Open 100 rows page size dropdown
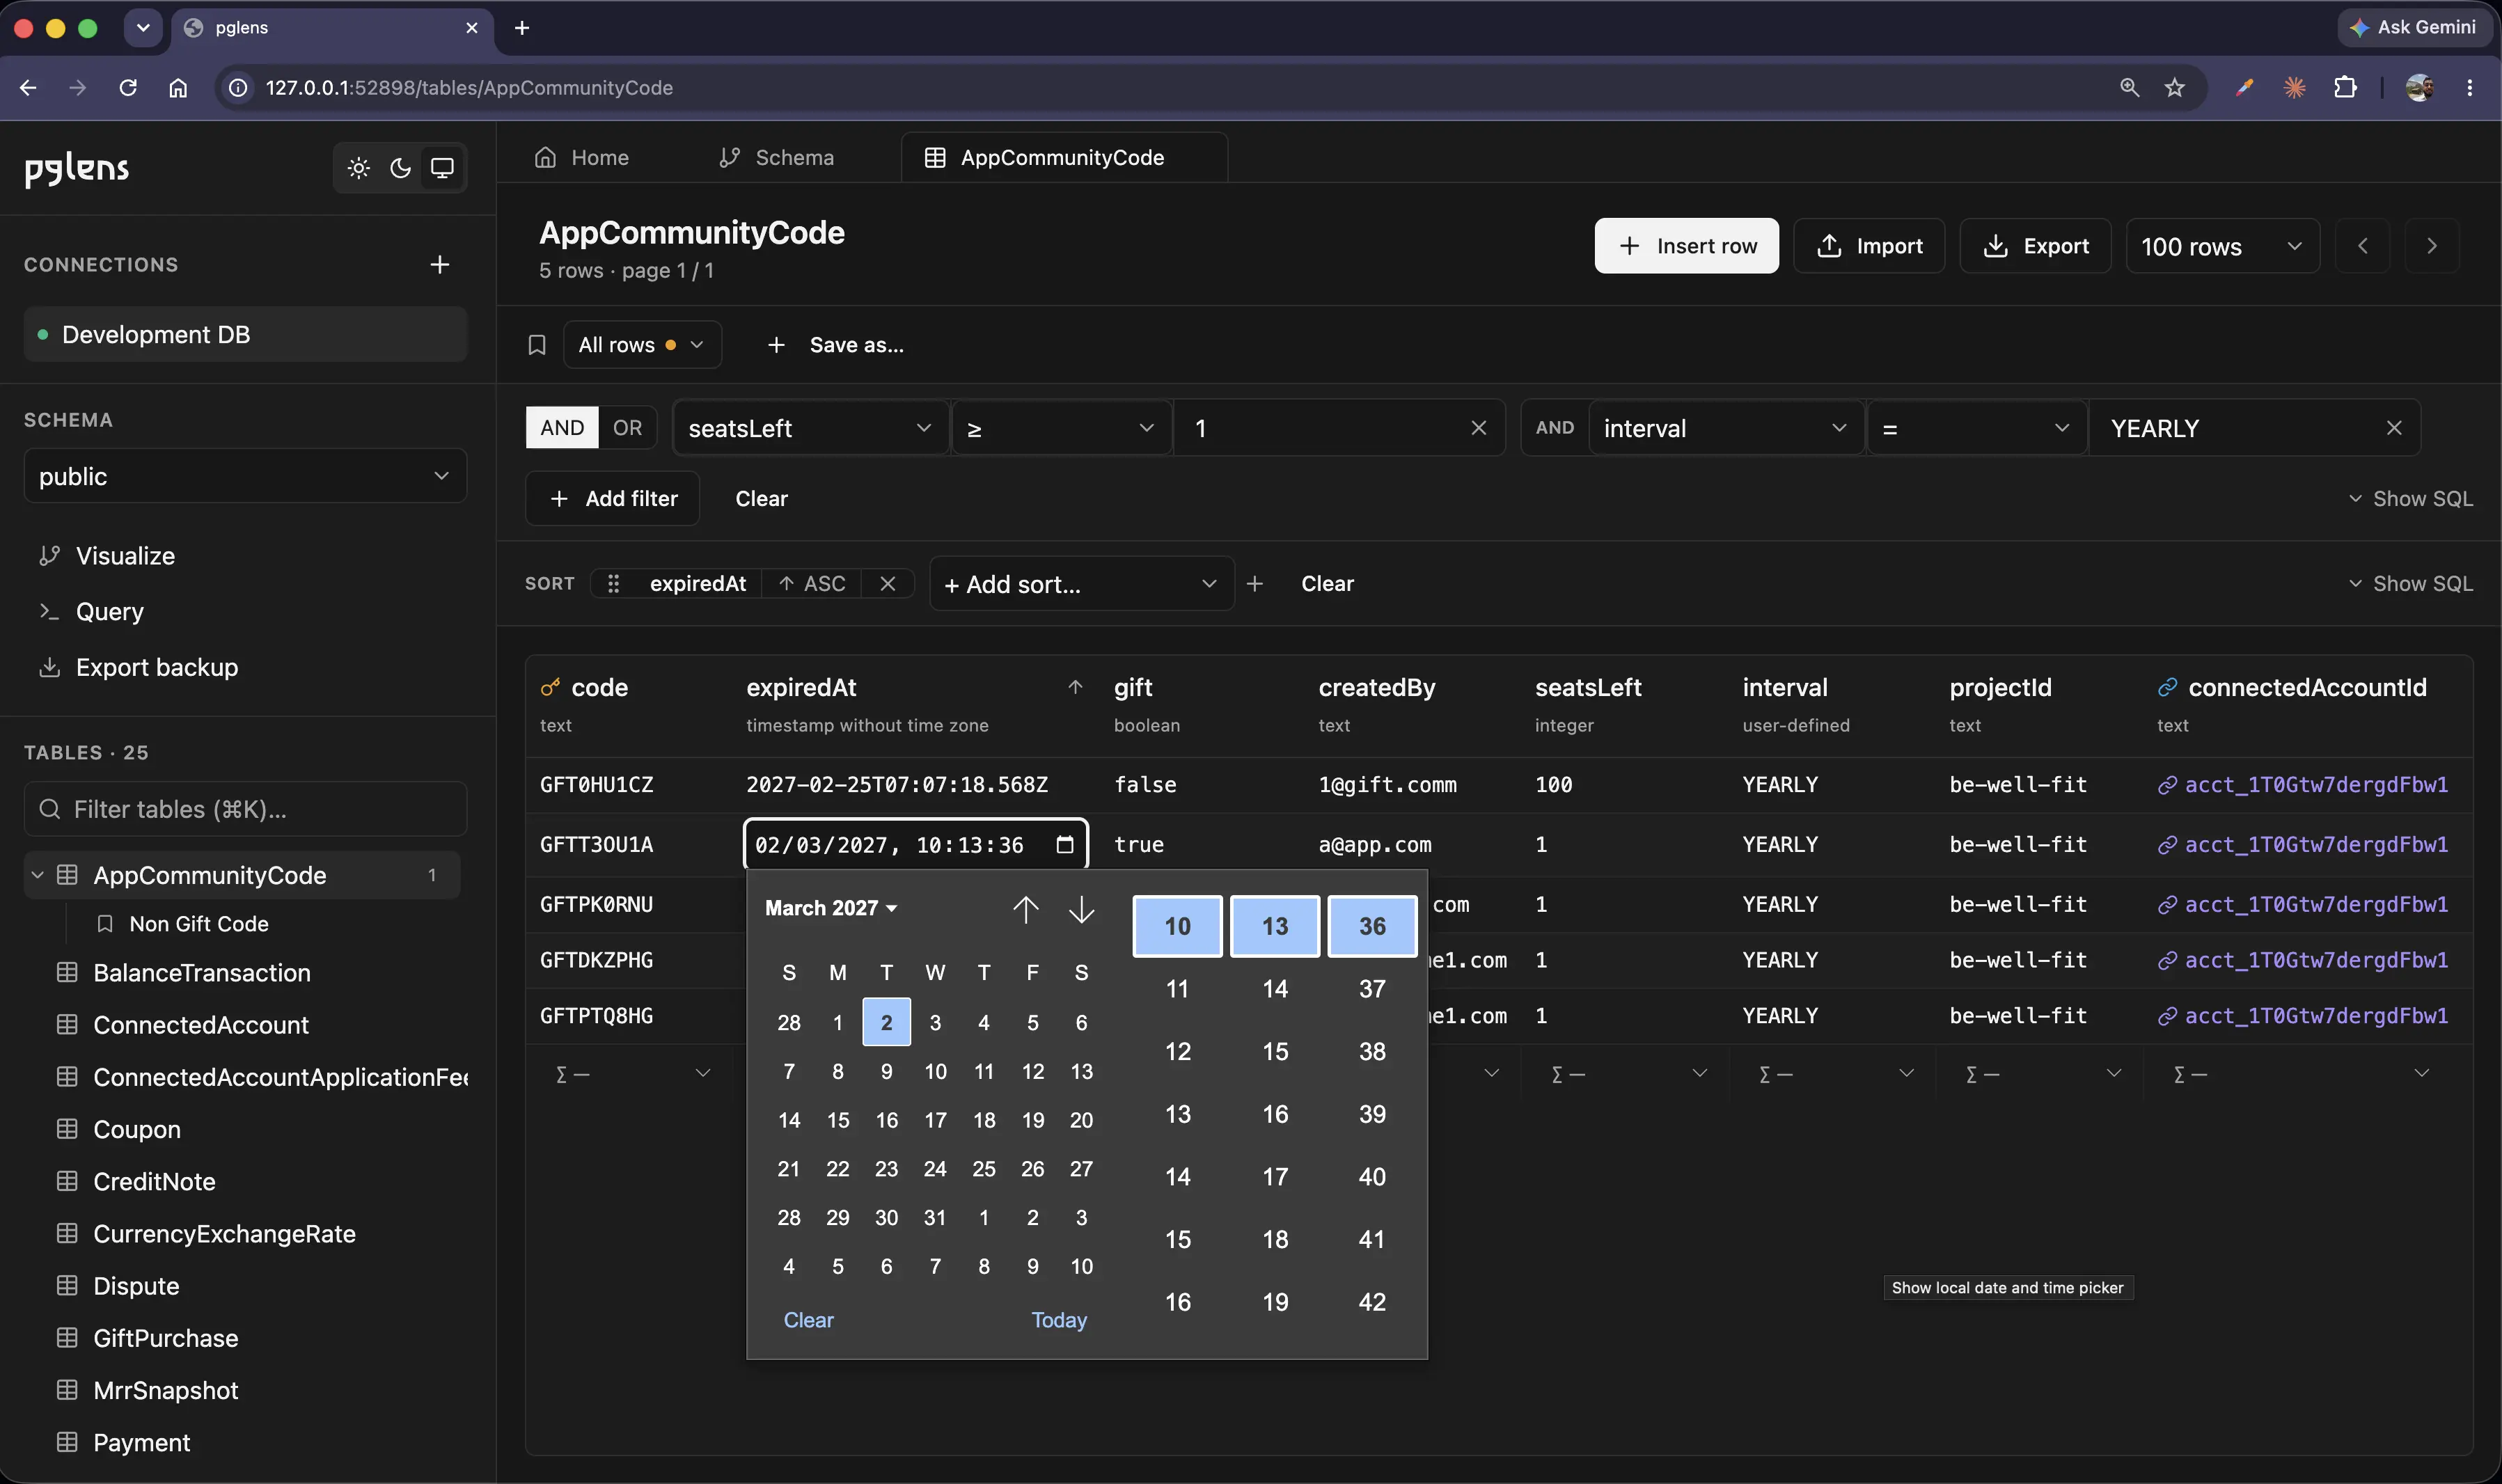 2222,246
